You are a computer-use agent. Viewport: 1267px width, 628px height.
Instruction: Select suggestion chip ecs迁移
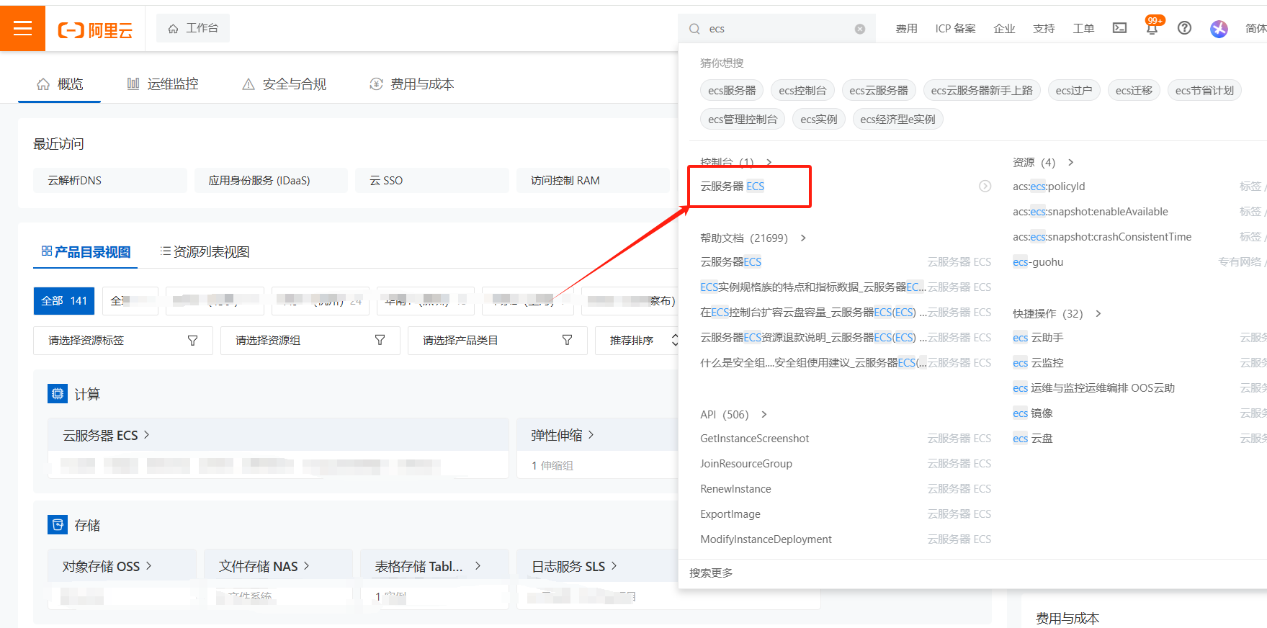coord(1134,91)
